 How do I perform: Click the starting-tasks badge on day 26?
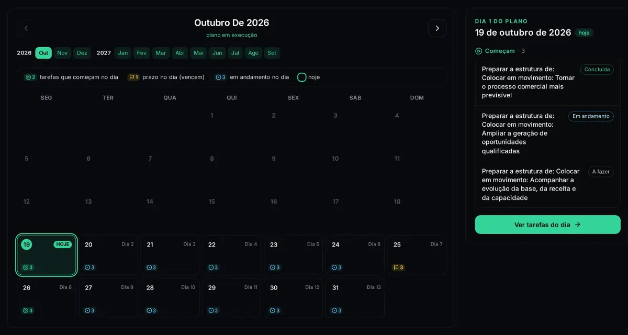click(28, 310)
